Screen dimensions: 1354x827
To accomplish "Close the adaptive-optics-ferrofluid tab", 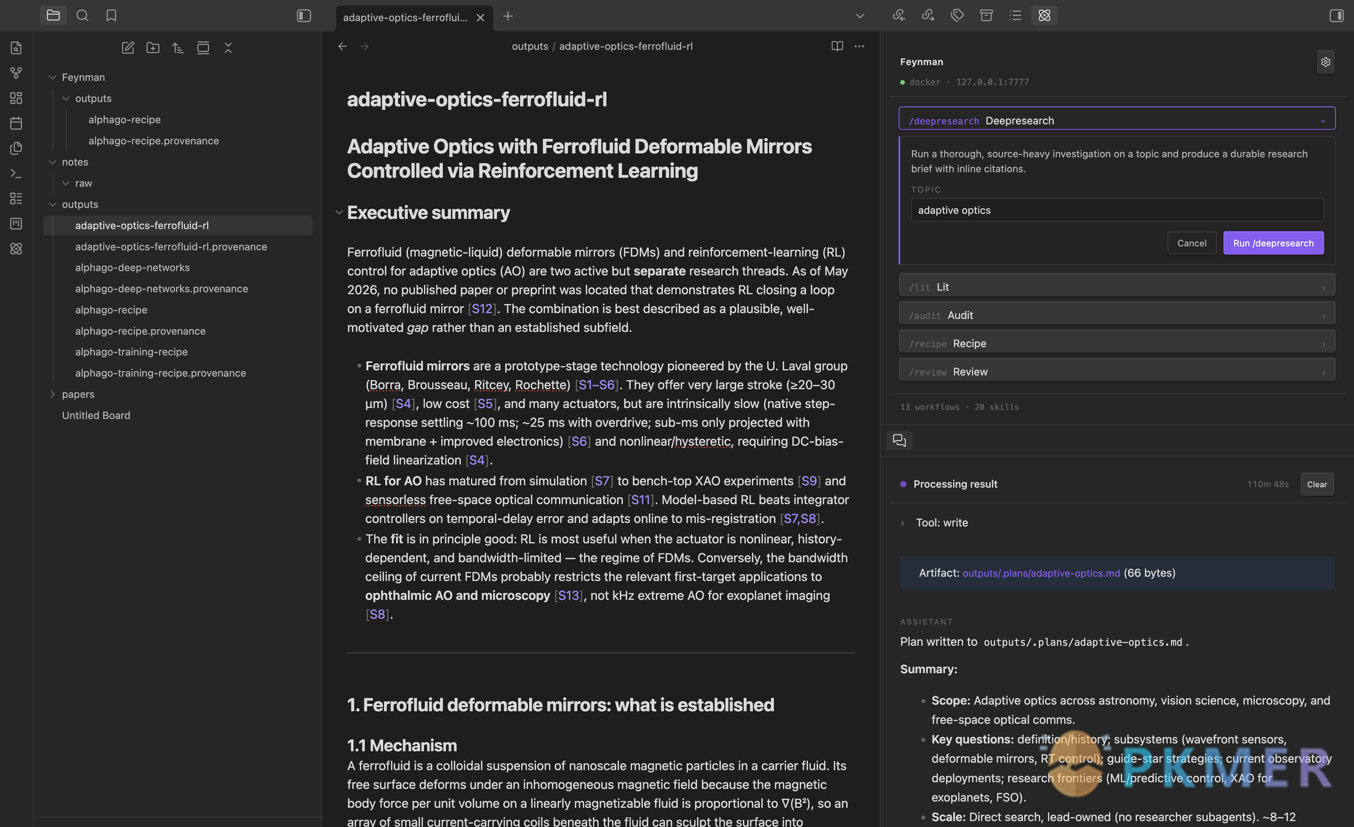I will [480, 18].
